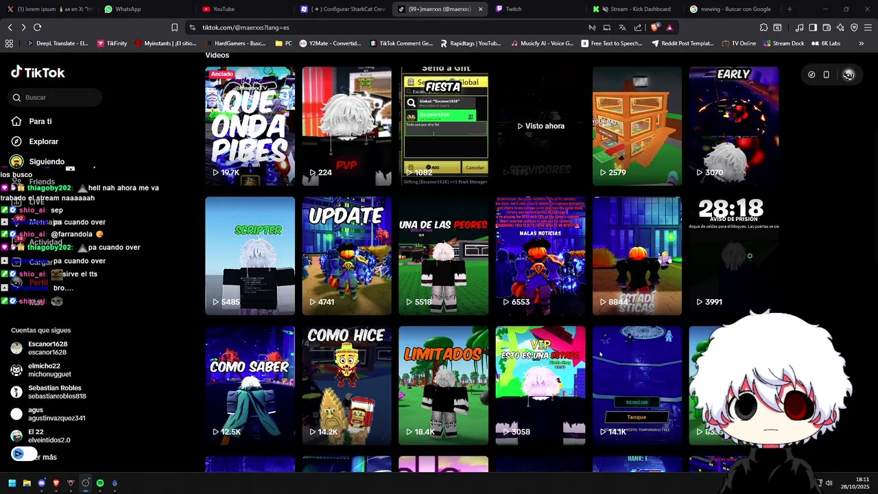Open the Brave Wallet icon
The height and width of the screenshot is (494, 878).
pos(827,27)
